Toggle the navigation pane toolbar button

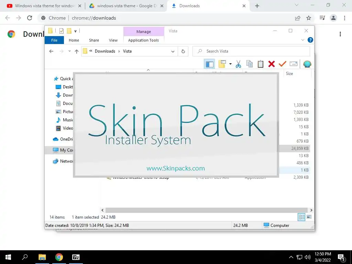coord(209,64)
